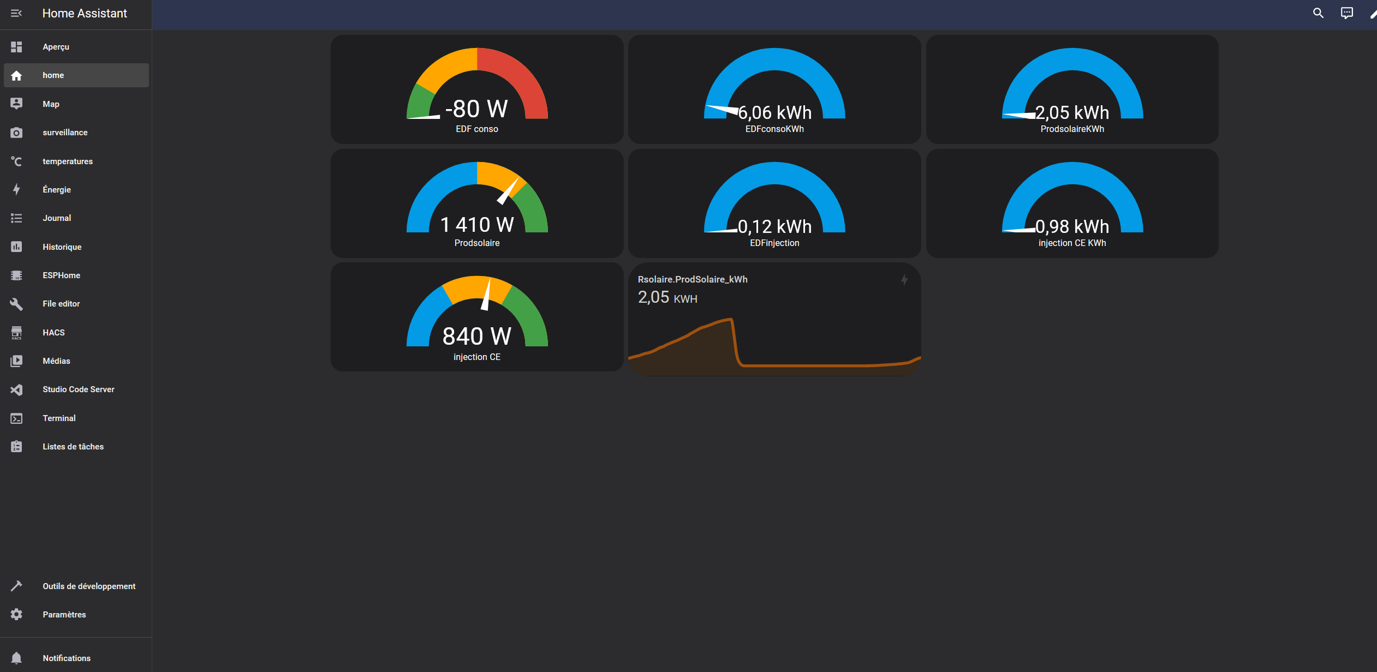This screenshot has height=672, width=1377.
Task: Open the Journal list icon
Action: click(x=16, y=218)
